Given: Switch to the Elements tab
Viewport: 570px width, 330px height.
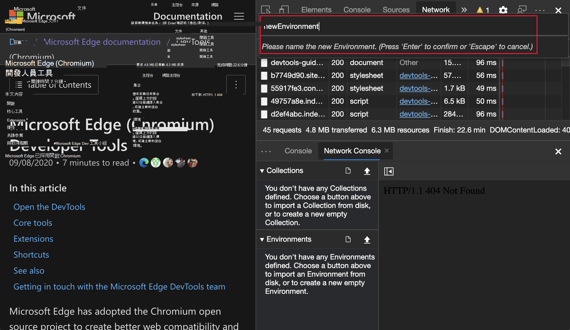Looking at the screenshot, I should [x=316, y=10].
